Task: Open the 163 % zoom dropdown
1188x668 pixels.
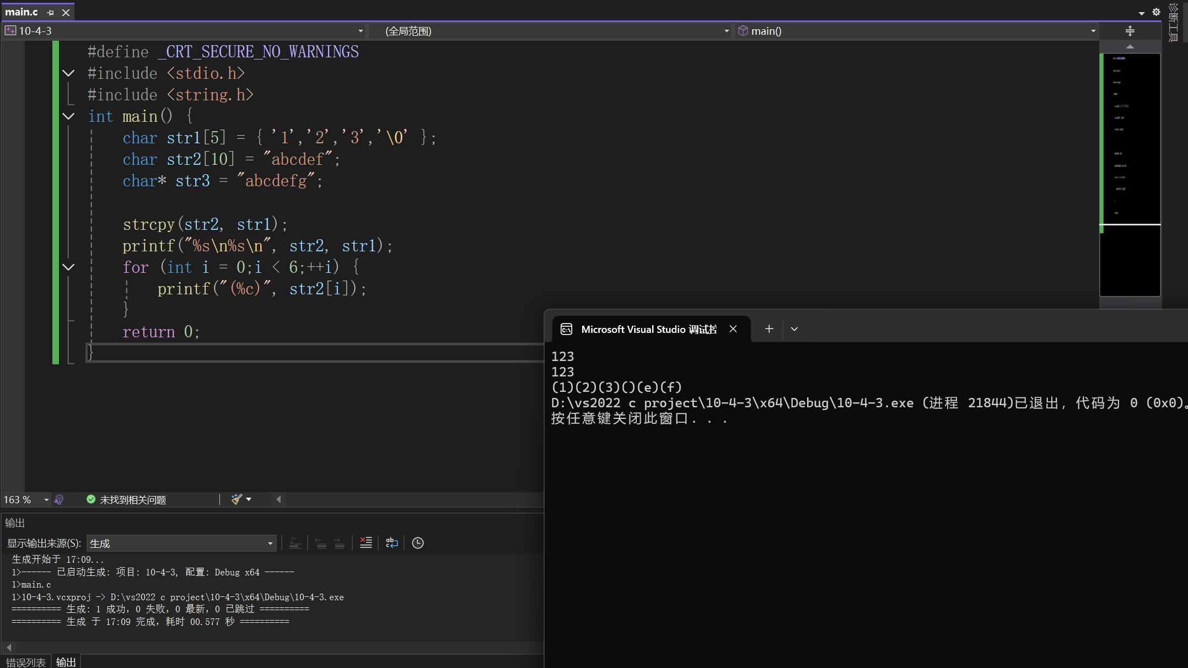Action: (x=46, y=499)
